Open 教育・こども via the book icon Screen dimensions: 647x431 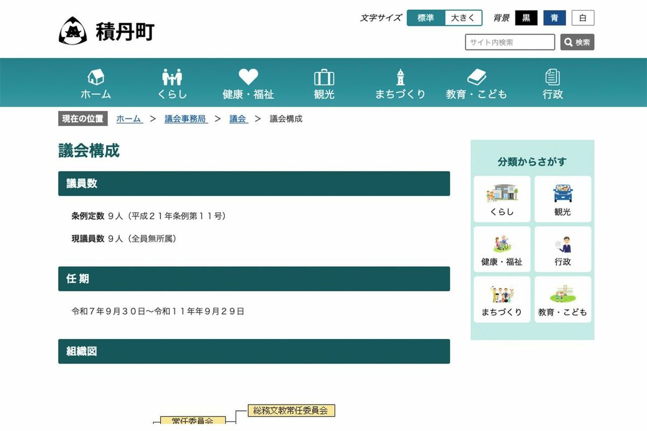[x=477, y=78]
